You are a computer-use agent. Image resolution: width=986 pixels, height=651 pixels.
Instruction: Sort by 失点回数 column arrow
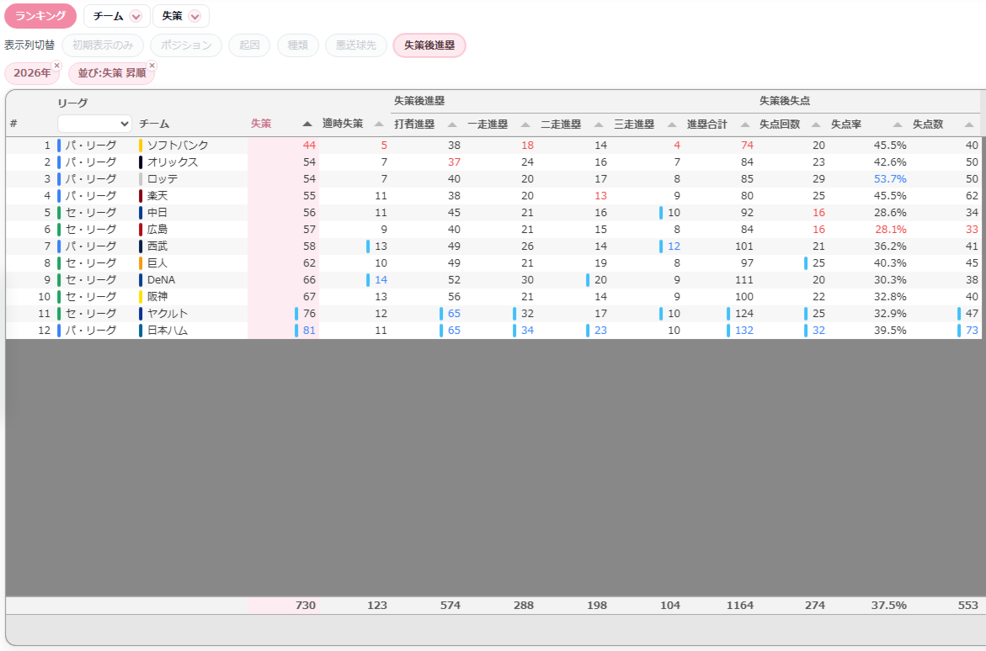816,124
